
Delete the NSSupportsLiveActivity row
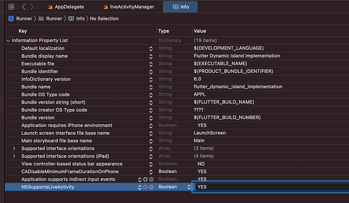(152, 187)
